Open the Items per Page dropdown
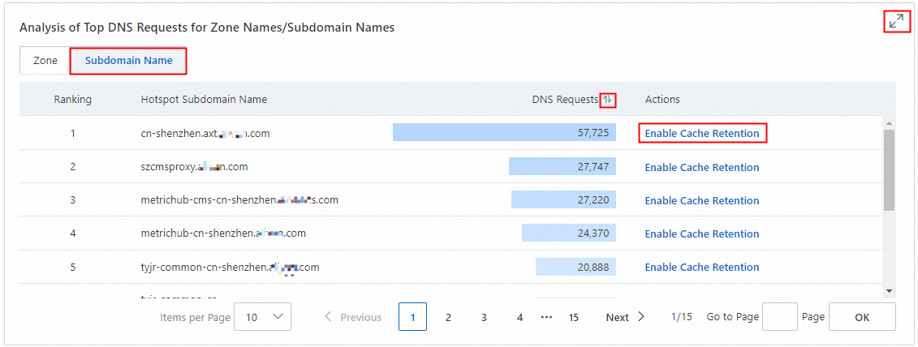This screenshot has width=918, height=347. (x=262, y=316)
